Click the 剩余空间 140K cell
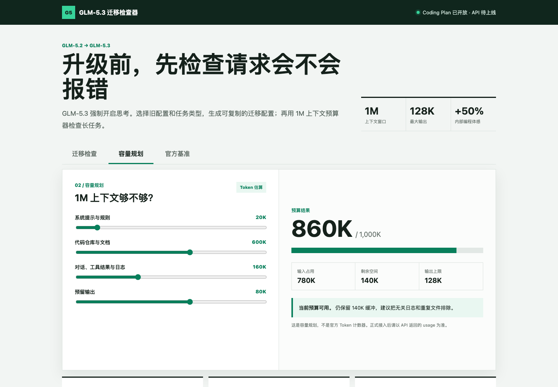This screenshot has width=558, height=387. point(387,276)
